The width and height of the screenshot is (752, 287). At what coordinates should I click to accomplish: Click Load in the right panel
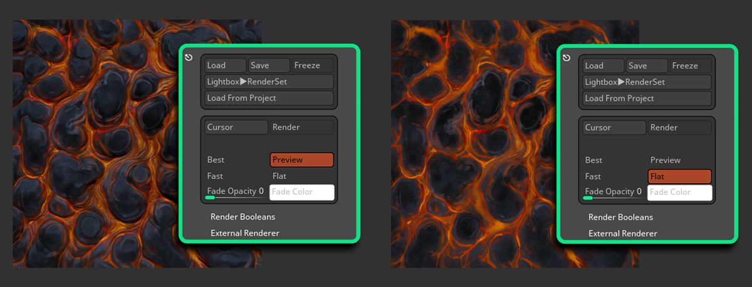tap(603, 66)
